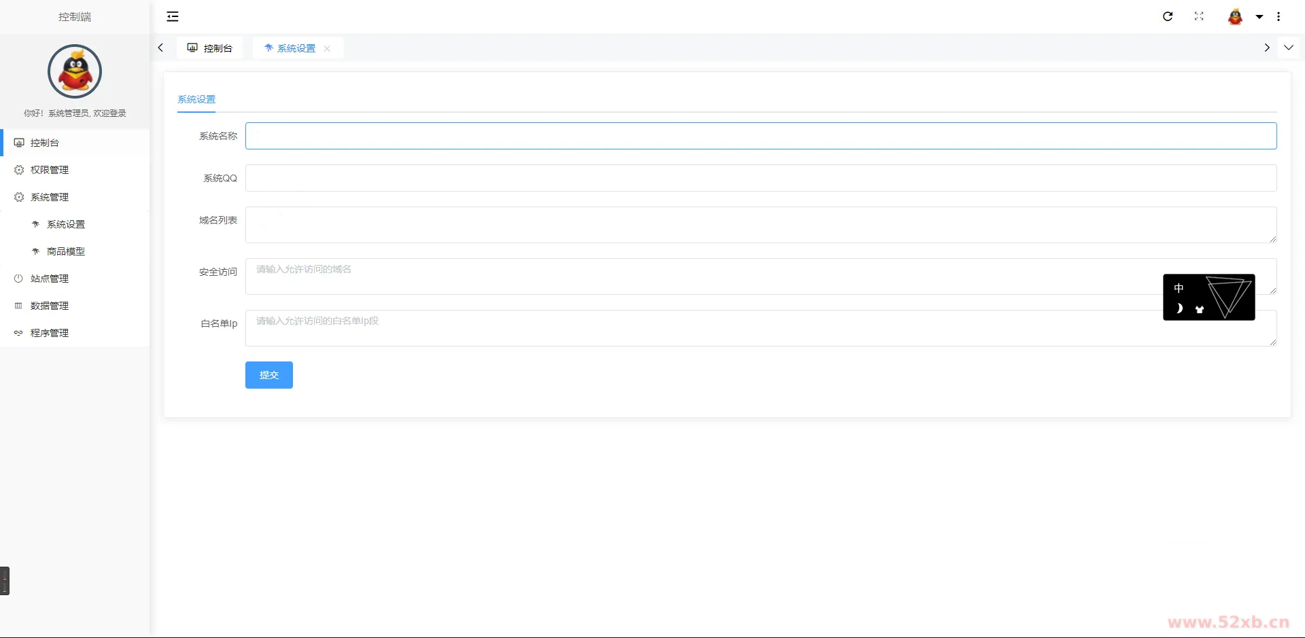This screenshot has width=1305, height=638.
Task: Expand 权限管理 in the sidebar
Action: tap(50, 170)
